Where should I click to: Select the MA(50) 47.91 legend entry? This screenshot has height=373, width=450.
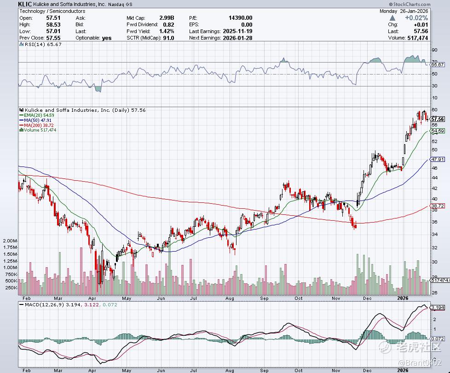click(35, 120)
